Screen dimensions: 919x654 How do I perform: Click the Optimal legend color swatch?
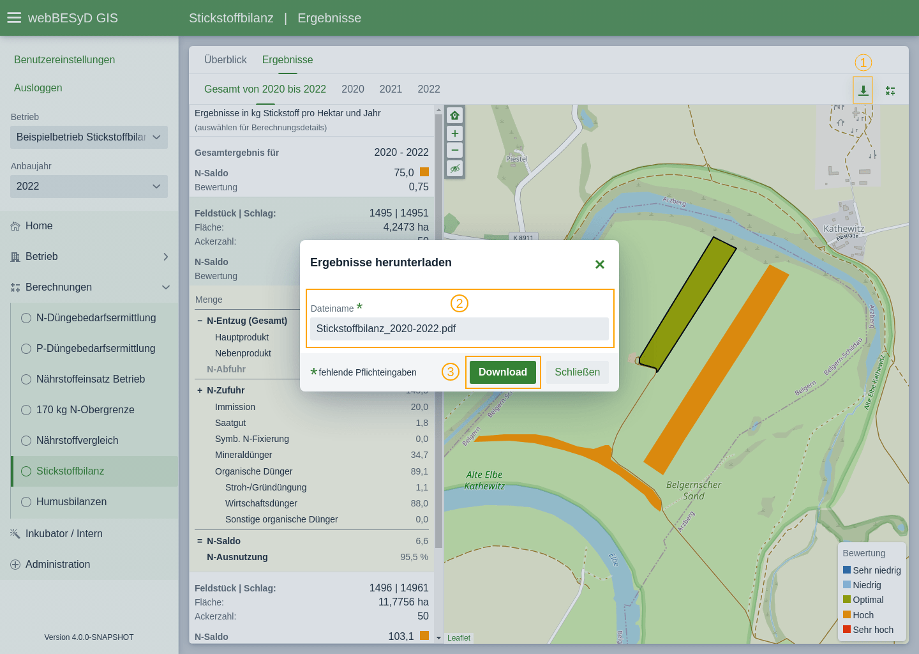click(x=847, y=599)
